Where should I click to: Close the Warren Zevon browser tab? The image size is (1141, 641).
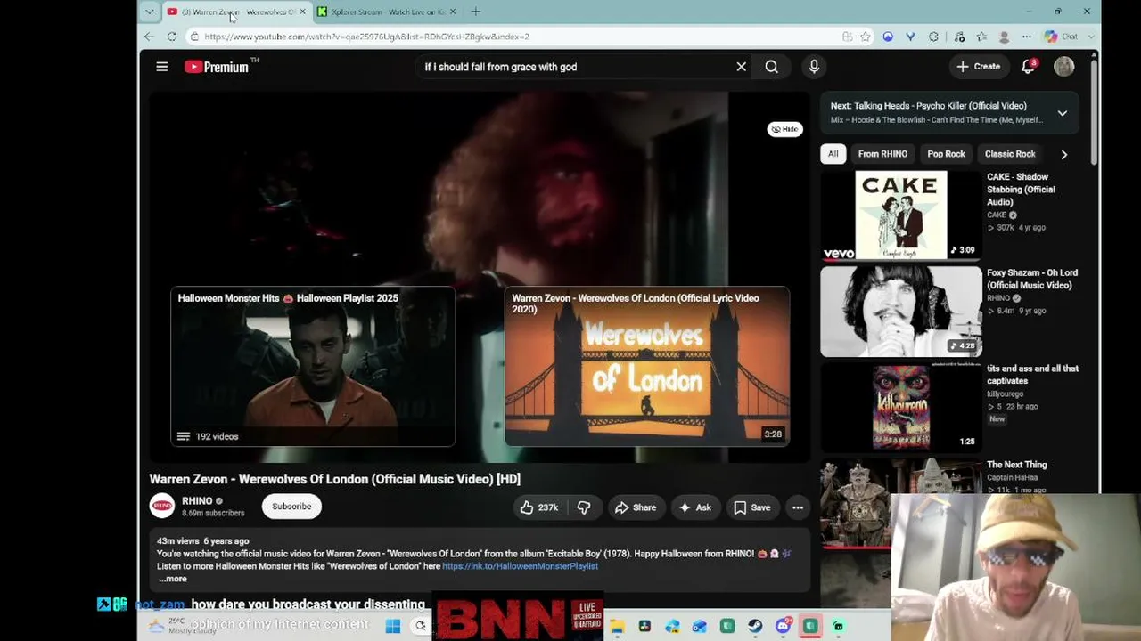pos(302,12)
